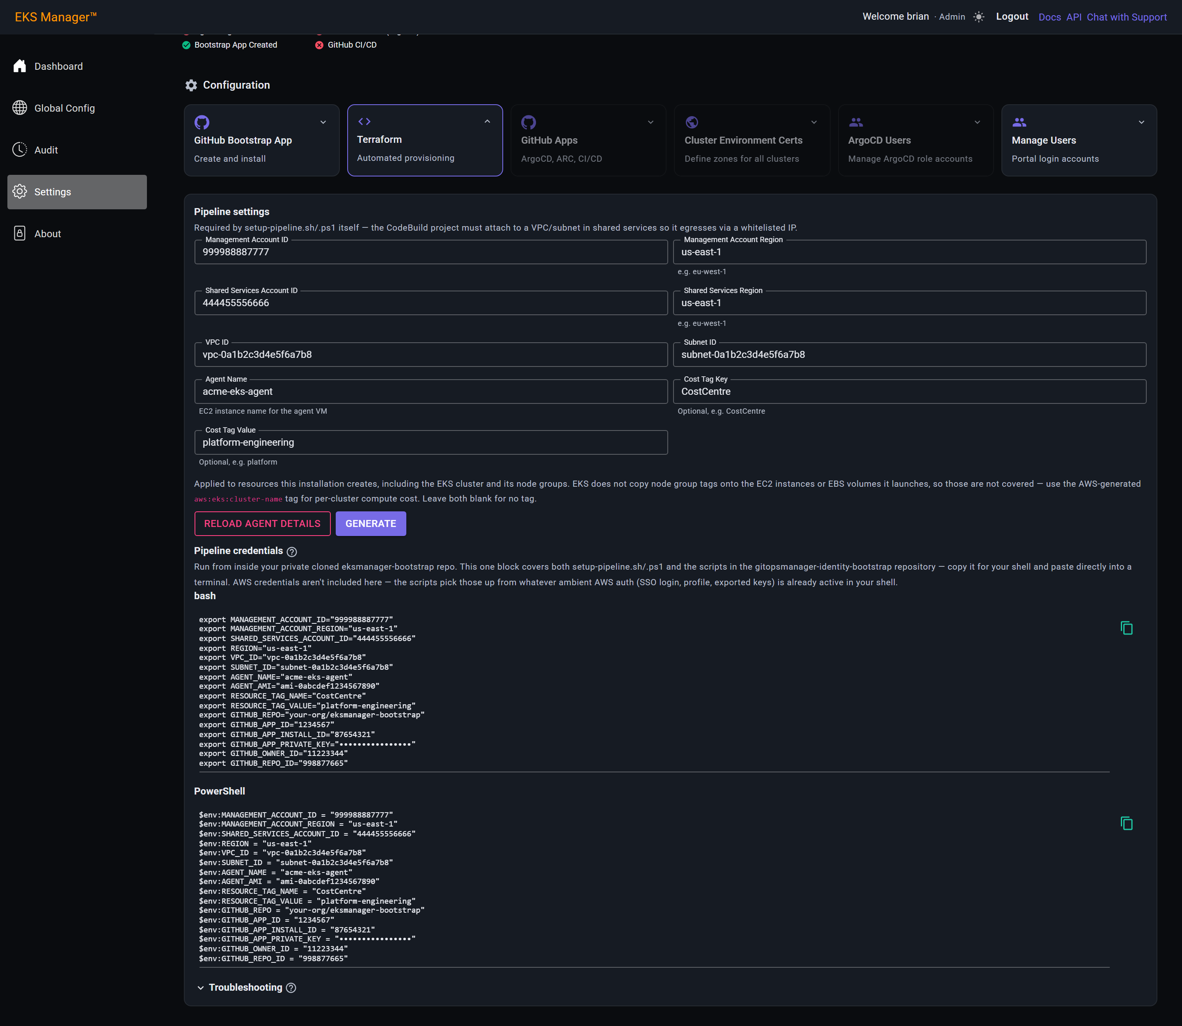The image size is (1182, 1026).
Task: Focus the Cost Tag Value field
Action: pos(431,442)
